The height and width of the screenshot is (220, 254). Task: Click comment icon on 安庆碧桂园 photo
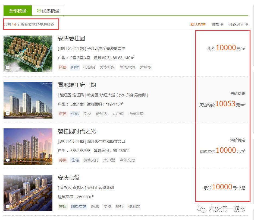[8, 67]
